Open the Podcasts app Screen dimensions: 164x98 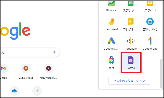pyautogui.click(x=131, y=44)
